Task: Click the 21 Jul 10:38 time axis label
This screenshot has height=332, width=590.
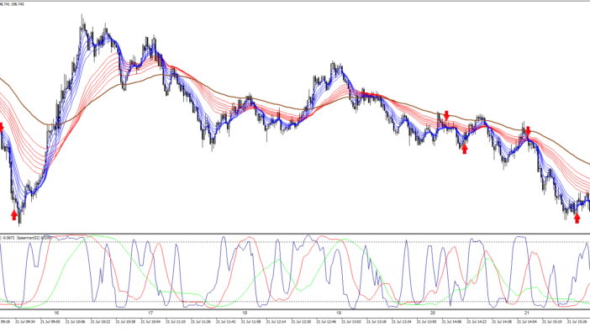Action: tap(125, 322)
